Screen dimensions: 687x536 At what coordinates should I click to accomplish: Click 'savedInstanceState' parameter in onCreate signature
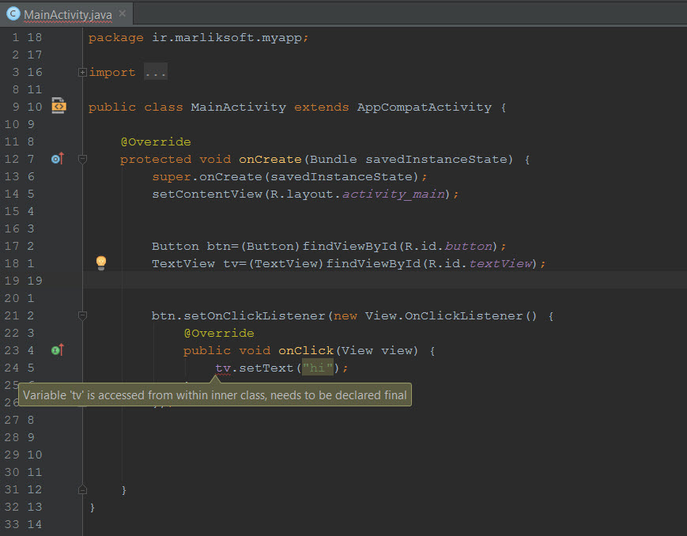click(x=436, y=159)
